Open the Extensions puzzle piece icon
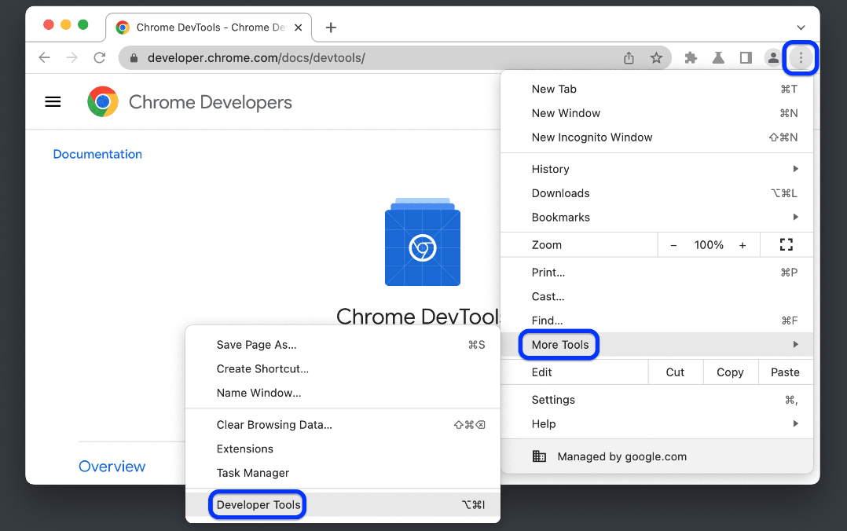847x531 pixels. pos(691,57)
